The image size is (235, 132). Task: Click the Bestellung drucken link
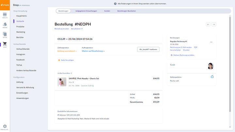click(x=62, y=29)
